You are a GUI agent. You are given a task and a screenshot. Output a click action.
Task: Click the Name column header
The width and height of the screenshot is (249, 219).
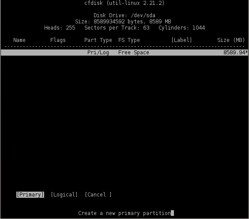pyautogui.click(x=19, y=40)
